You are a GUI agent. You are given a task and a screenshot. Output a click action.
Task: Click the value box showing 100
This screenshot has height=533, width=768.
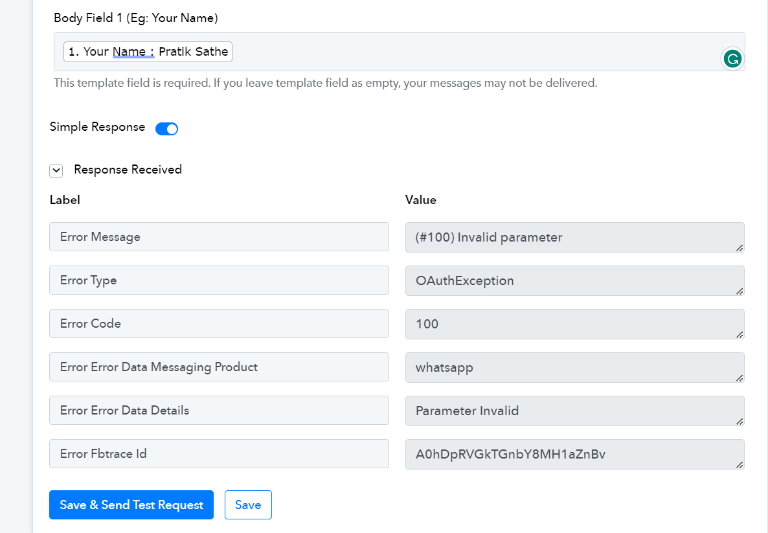574,324
